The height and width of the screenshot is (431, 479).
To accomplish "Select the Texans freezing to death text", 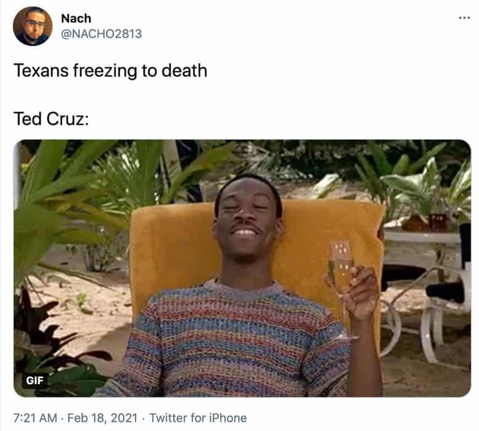I will (x=110, y=71).
